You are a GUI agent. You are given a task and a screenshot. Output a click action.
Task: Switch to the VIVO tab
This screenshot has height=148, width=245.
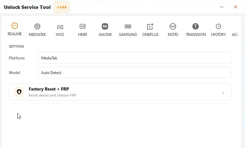coord(60,30)
